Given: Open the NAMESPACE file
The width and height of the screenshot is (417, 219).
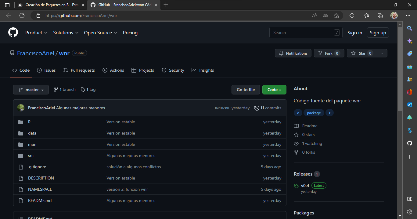Looking at the screenshot, I should (40, 189).
